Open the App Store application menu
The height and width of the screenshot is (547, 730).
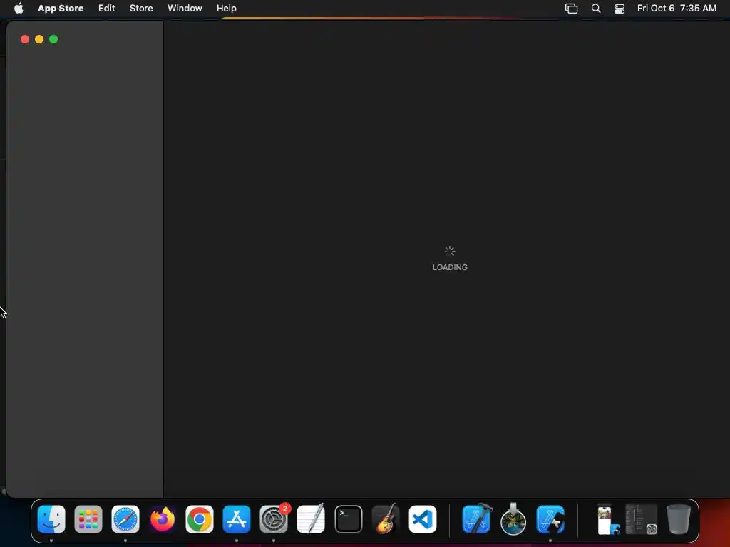61,8
